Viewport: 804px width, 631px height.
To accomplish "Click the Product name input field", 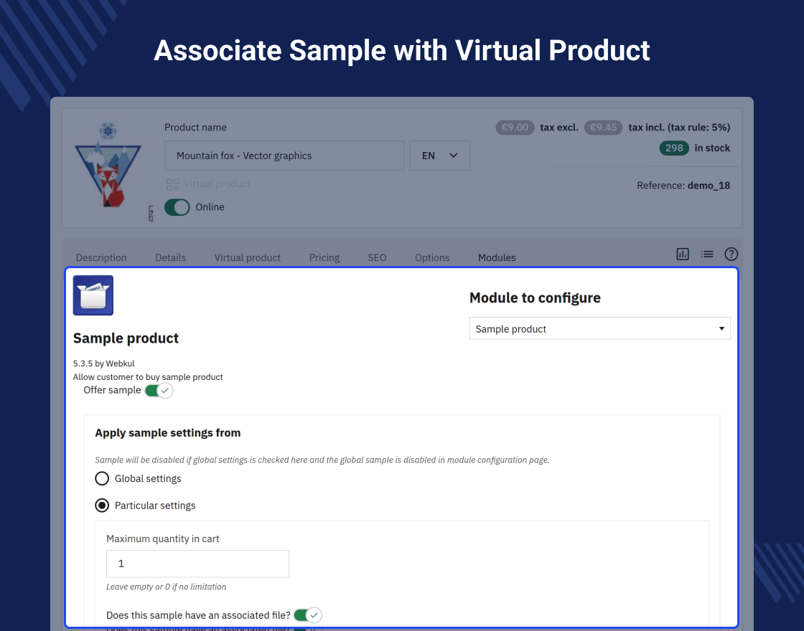I will (284, 156).
